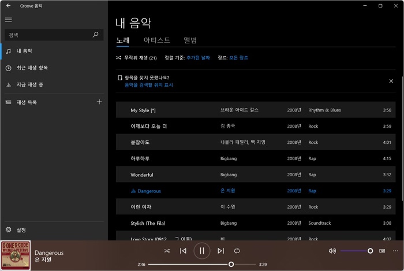Toggle repeat mode
This screenshot has width=404, height=271.
[x=237, y=251]
